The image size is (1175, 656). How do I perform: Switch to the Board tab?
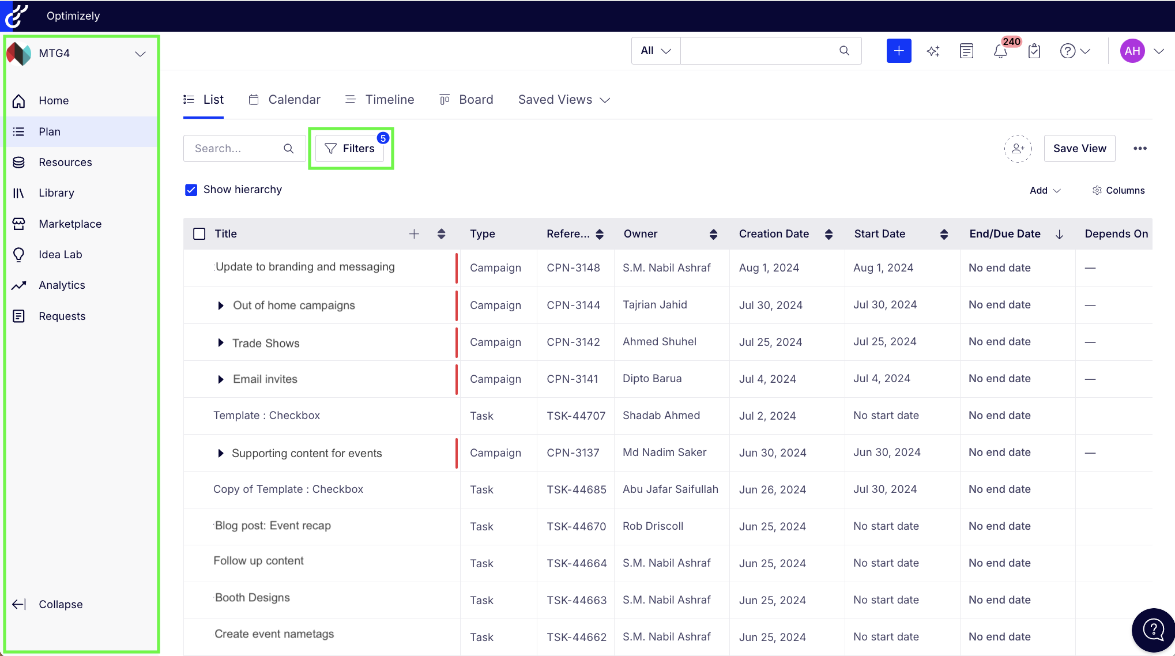466,100
